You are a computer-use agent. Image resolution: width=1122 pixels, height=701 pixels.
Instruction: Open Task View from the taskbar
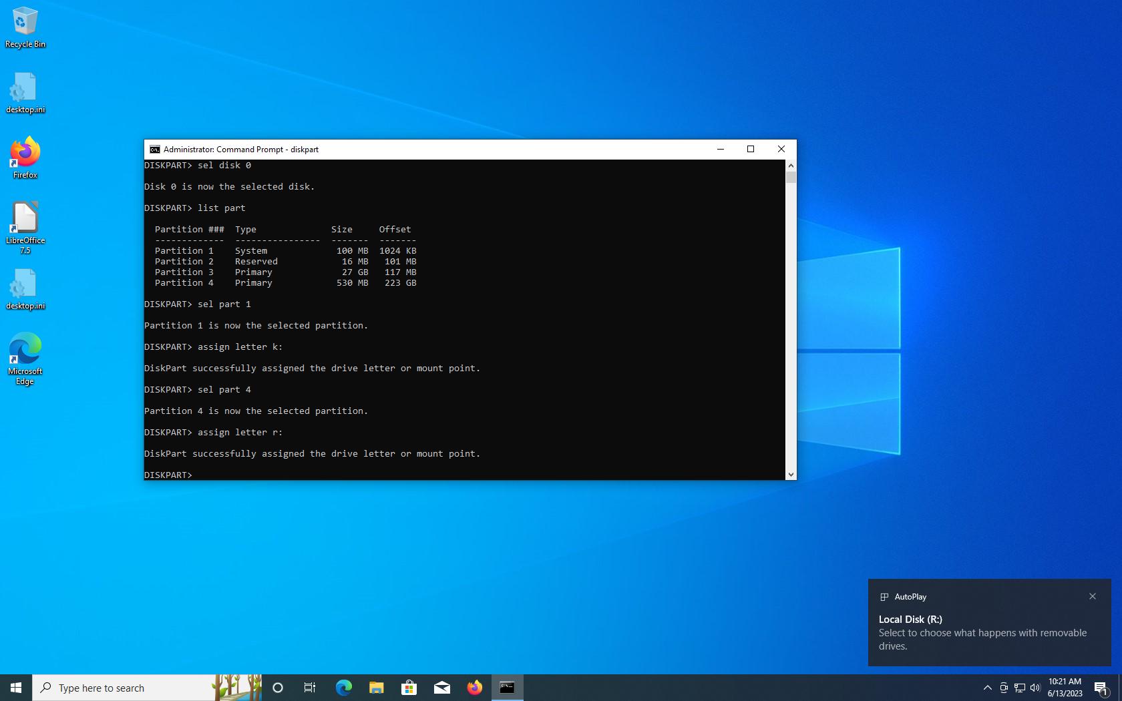[310, 688]
